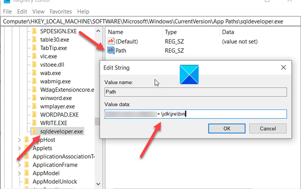Screen dimensions: 301x189
Task: Select the Path value name
Action: (121, 51)
